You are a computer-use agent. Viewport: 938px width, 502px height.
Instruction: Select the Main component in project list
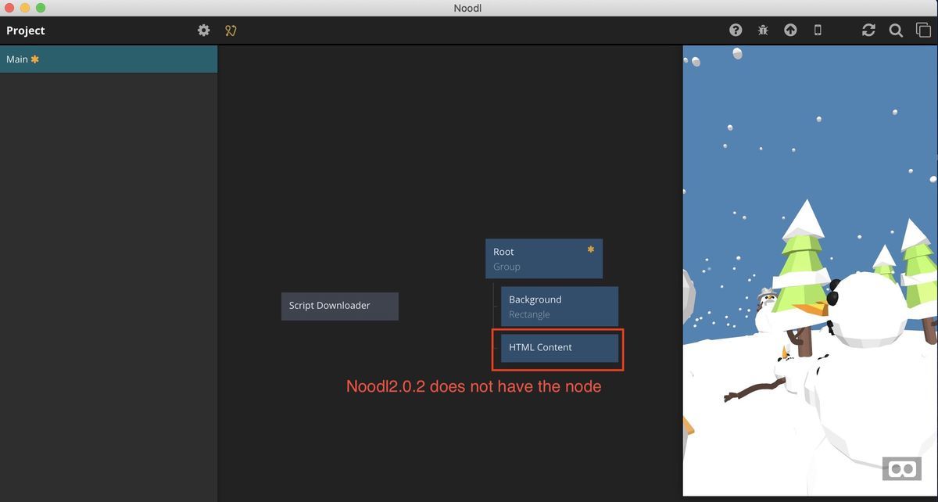[x=109, y=59]
